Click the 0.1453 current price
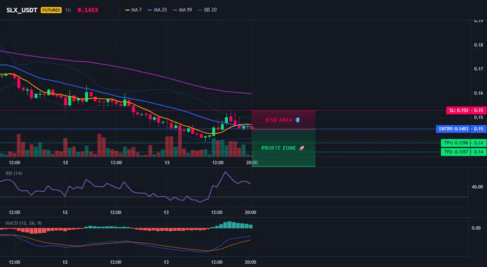The height and width of the screenshot is (267, 487). pyautogui.click(x=88, y=10)
